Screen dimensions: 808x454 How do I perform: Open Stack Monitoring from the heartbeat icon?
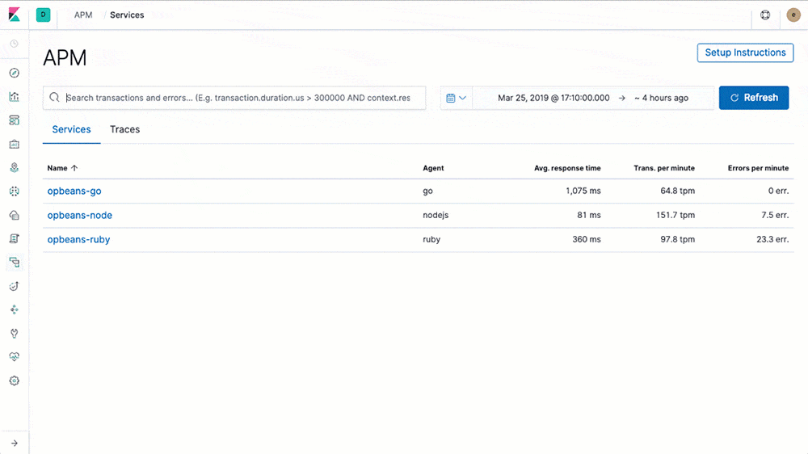click(14, 357)
